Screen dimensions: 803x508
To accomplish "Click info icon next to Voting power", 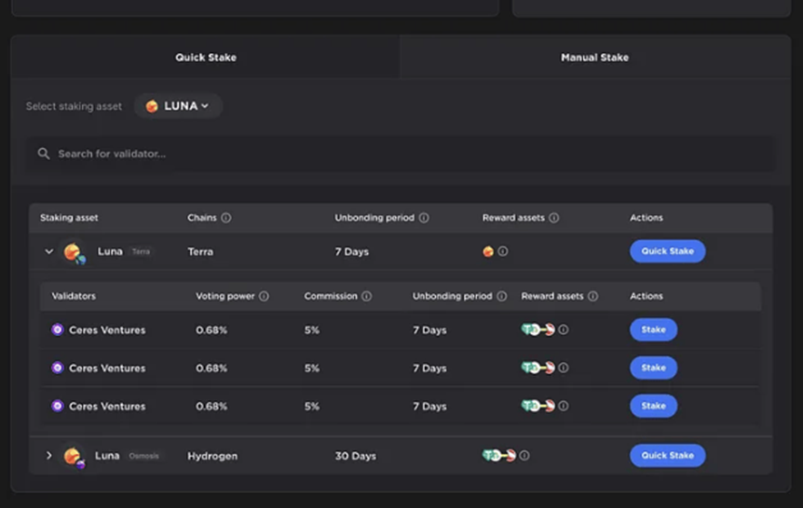I will [264, 297].
